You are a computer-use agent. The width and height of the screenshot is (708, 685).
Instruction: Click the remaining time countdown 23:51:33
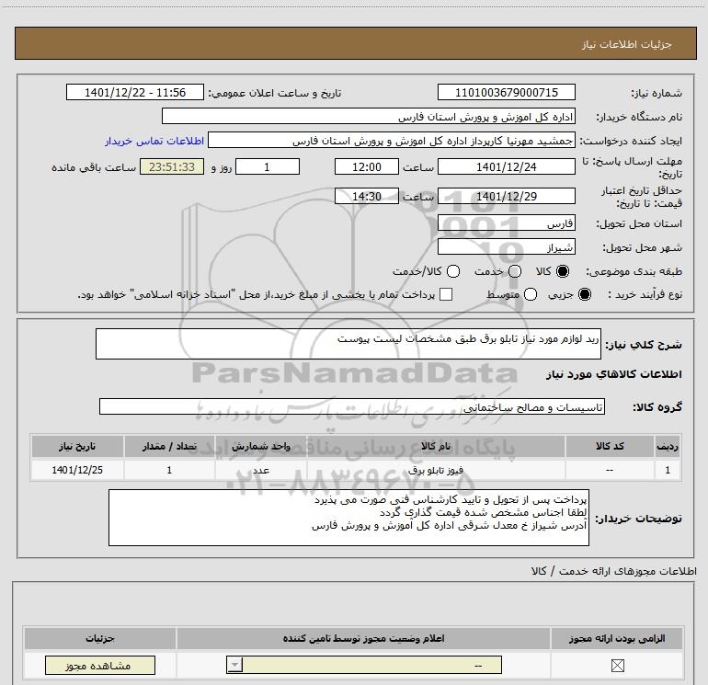point(172,166)
